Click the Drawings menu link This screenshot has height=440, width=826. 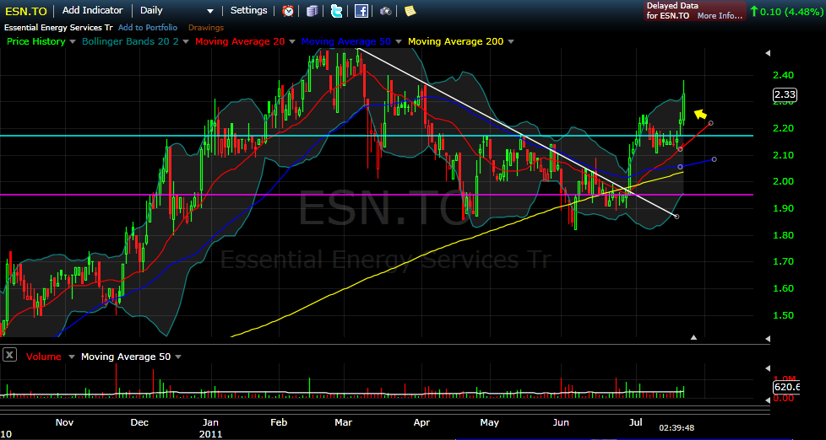point(206,27)
